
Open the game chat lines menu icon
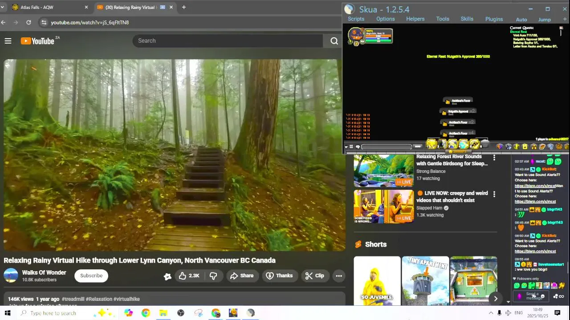[x=351, y=147]
